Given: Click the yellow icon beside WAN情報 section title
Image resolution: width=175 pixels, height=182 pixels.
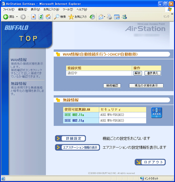Looking at the screenshot, I should click(x=58, y=54).
